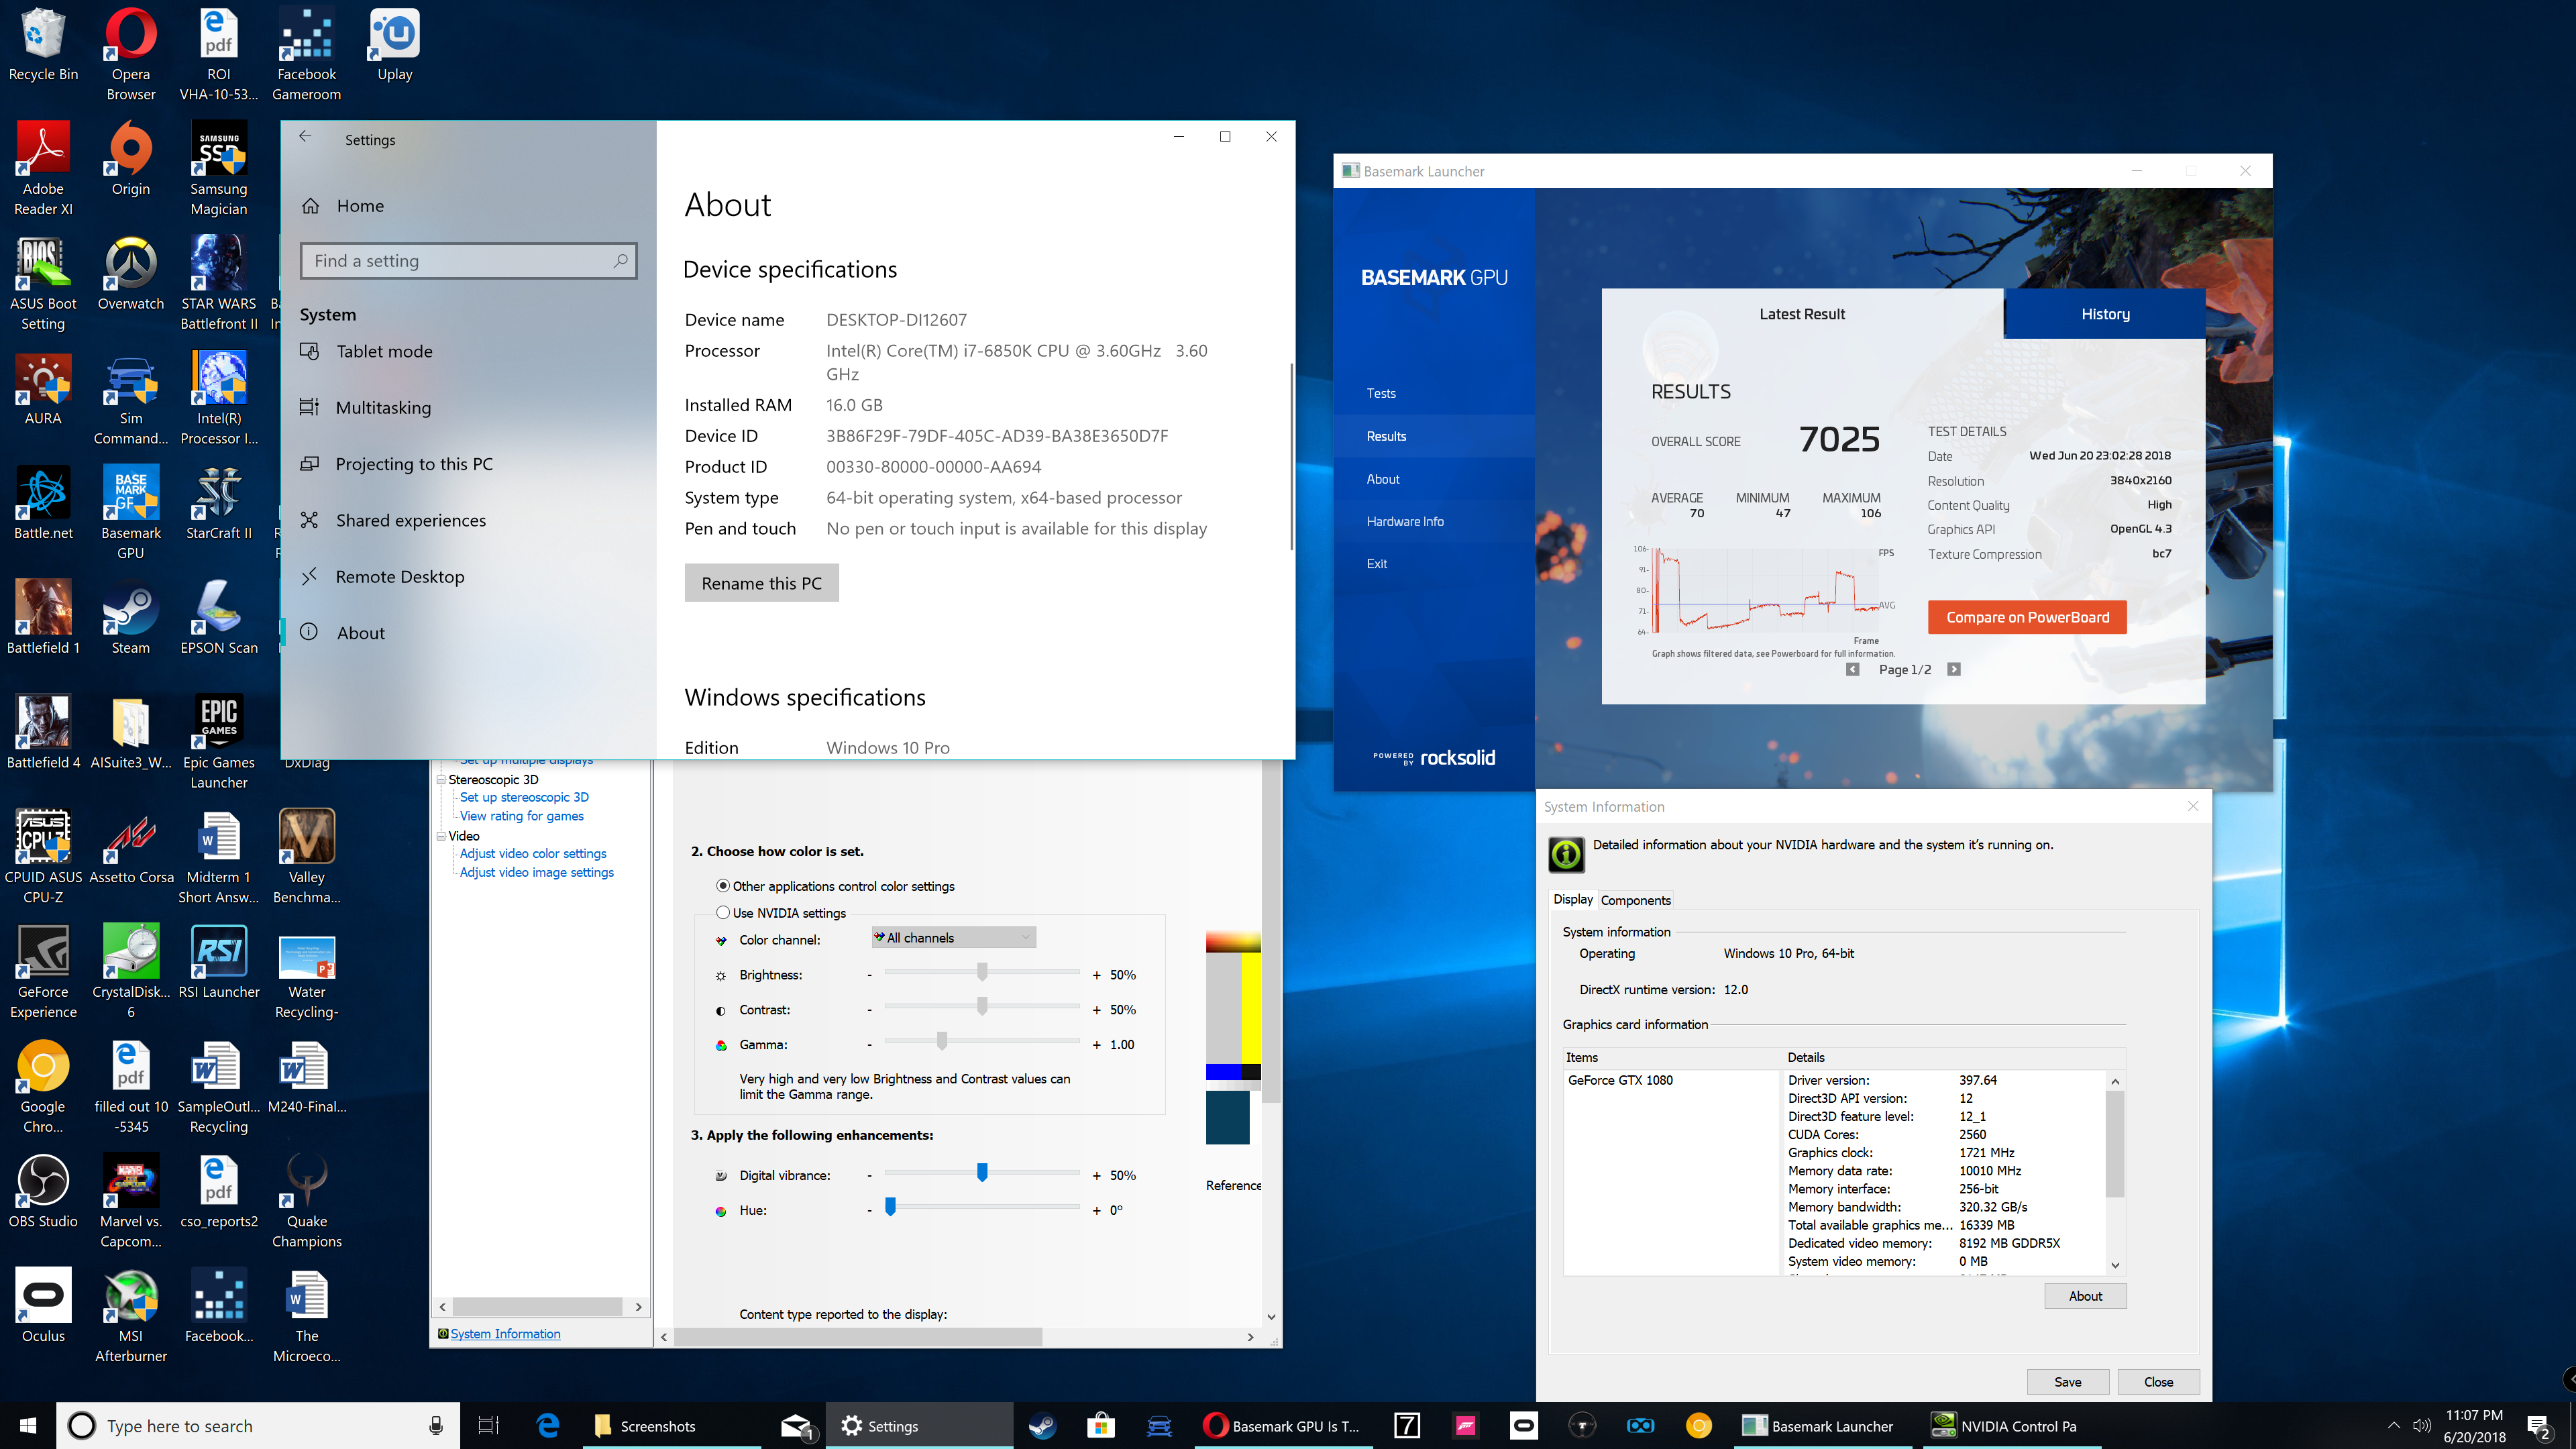Go to previous results page in Basemark
Image resolution: width=2576 pixels, height=1449 pixels.
(1852, 669)
